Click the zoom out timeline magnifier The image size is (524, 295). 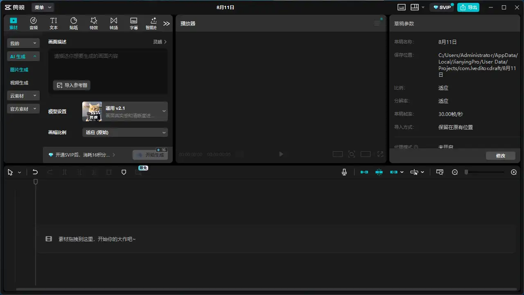pyautogui.click(x=455, y=172)
